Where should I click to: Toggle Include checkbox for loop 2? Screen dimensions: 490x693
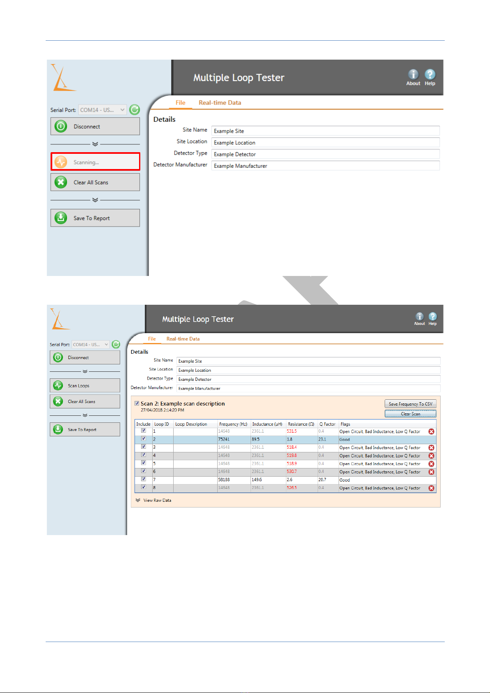pyautogui.click(x=144, y=439)
